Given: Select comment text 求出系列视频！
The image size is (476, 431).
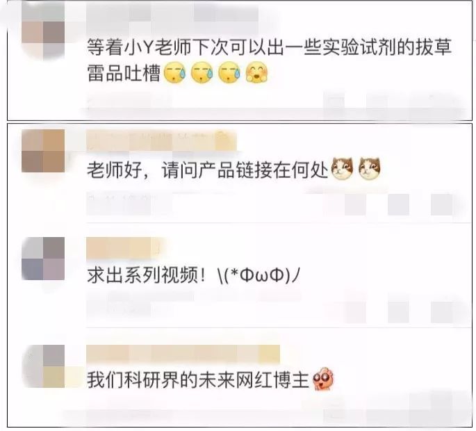Looking at the screenshot, I should tap(147, 275).
